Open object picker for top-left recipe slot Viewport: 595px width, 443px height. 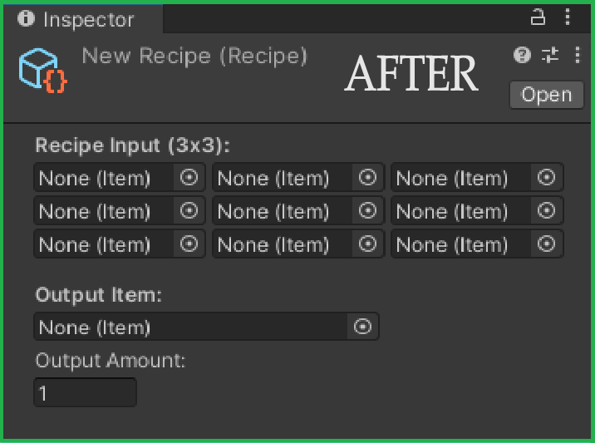click(189, 177)
